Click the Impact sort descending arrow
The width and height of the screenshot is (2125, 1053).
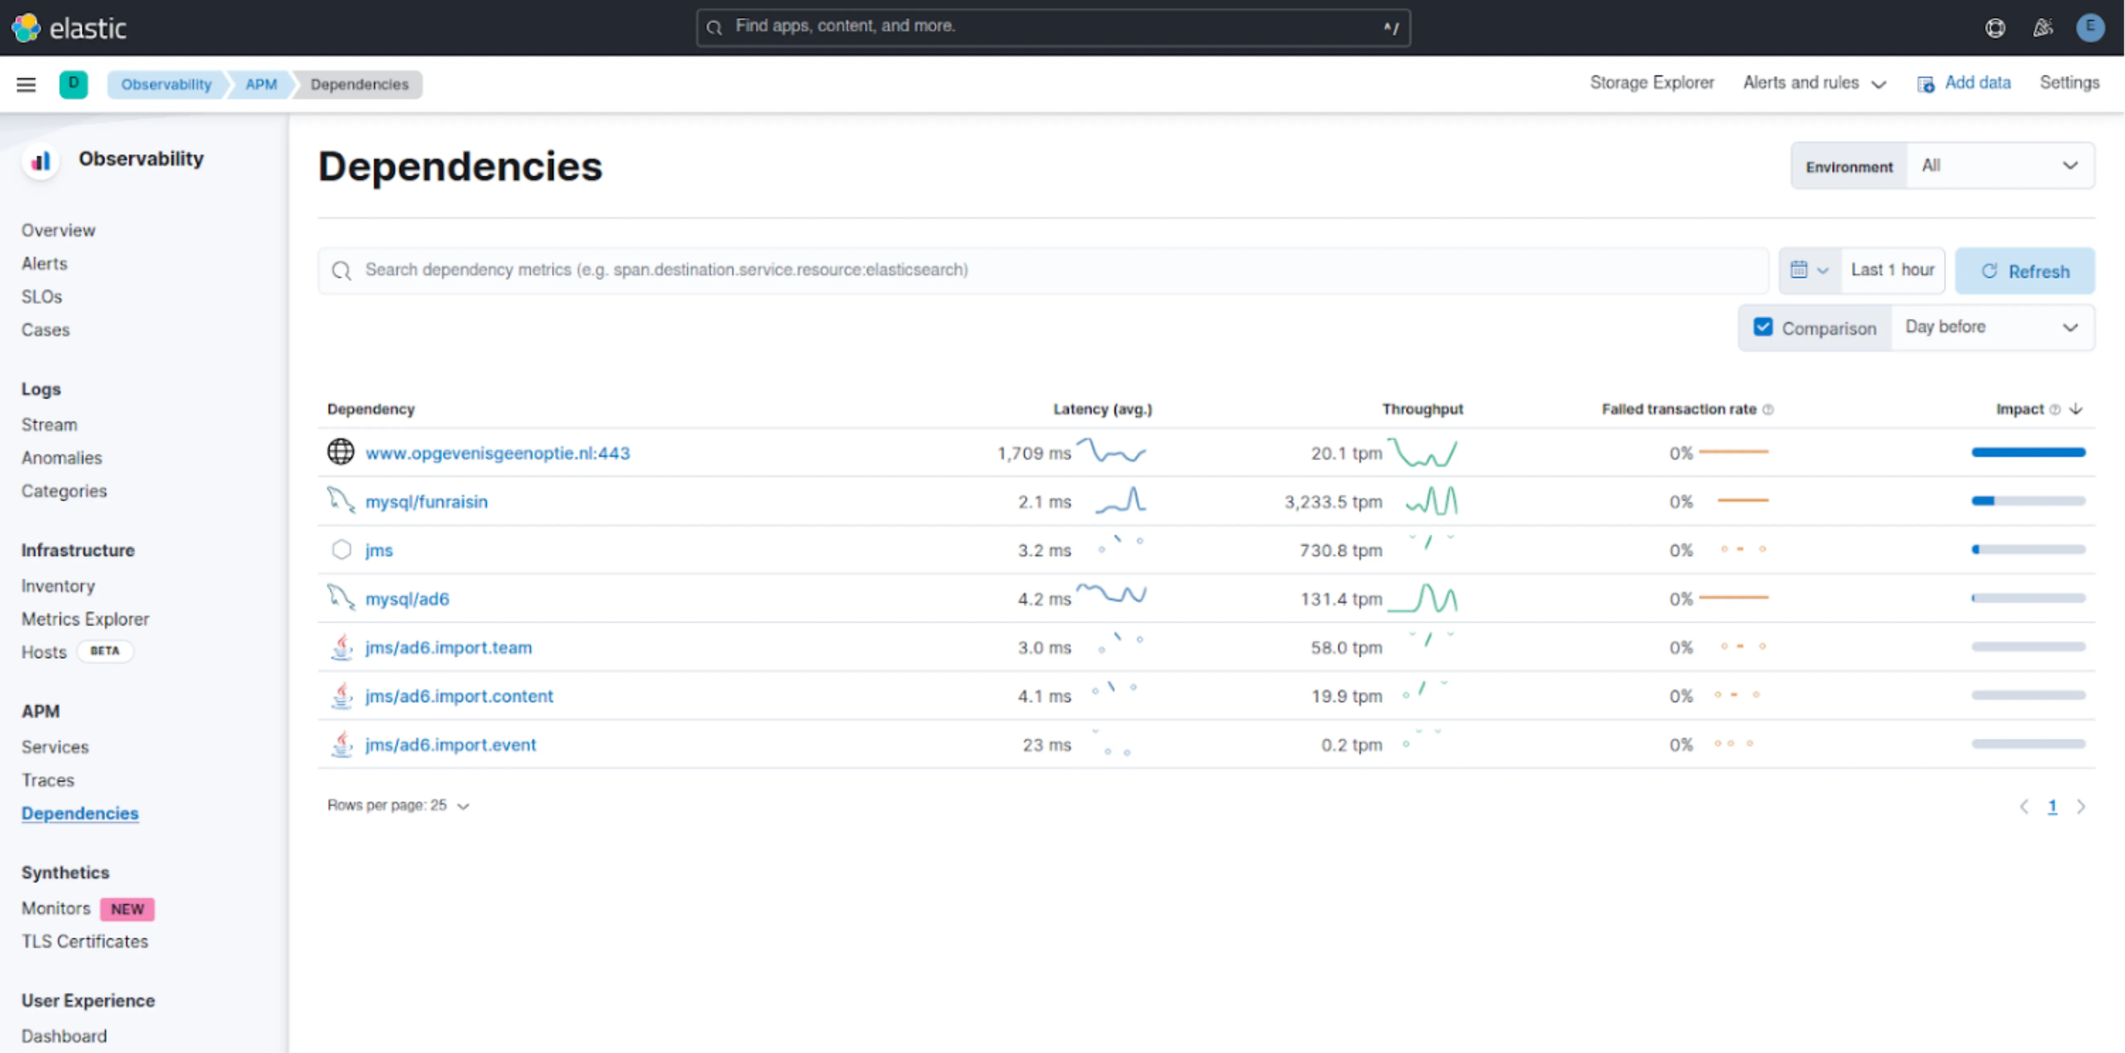click(2076, 409)
